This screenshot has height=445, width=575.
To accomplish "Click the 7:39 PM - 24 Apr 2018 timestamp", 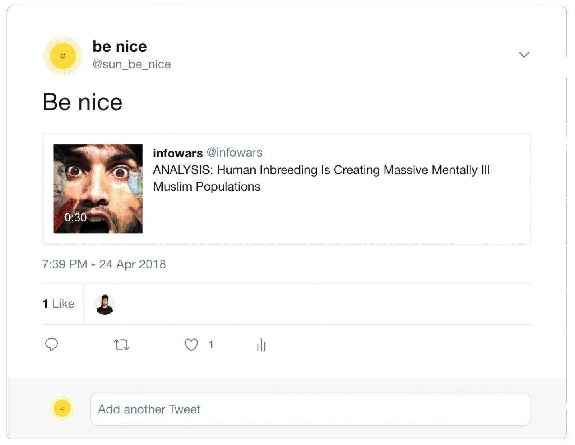I will click(104, 264).
